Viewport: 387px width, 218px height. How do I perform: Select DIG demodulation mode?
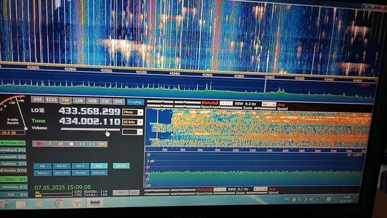pos(119,101)
